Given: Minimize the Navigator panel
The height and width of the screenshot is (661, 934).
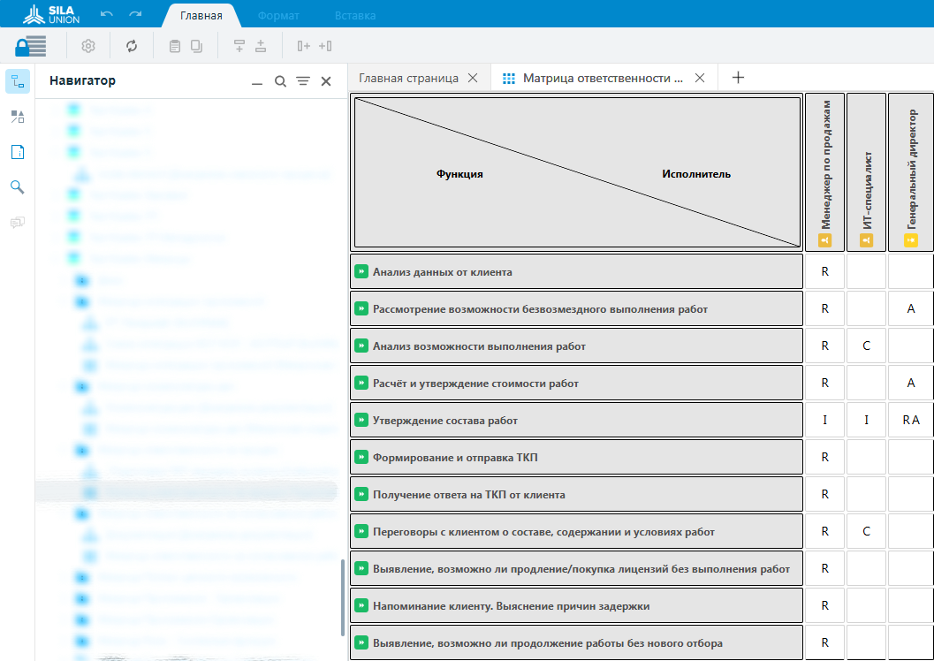Looking at the screenshot, I should point(257,81).
